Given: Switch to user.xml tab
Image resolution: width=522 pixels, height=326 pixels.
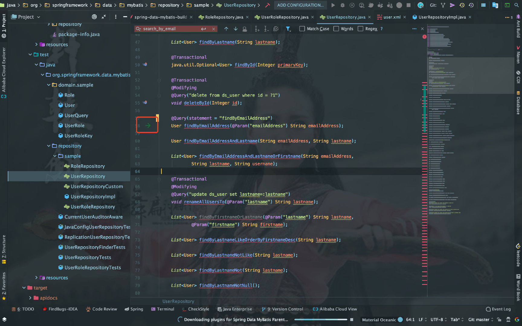Looking at the screenshot, I should (392, 17).
